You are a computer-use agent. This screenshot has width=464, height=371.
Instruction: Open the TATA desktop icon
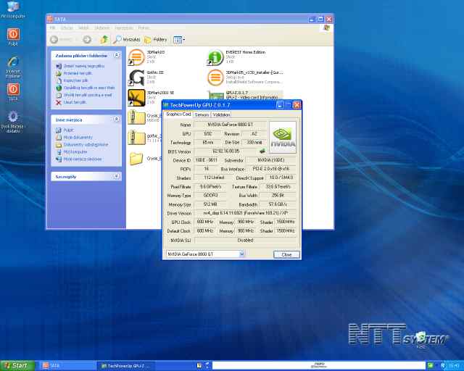pos(13,92)
